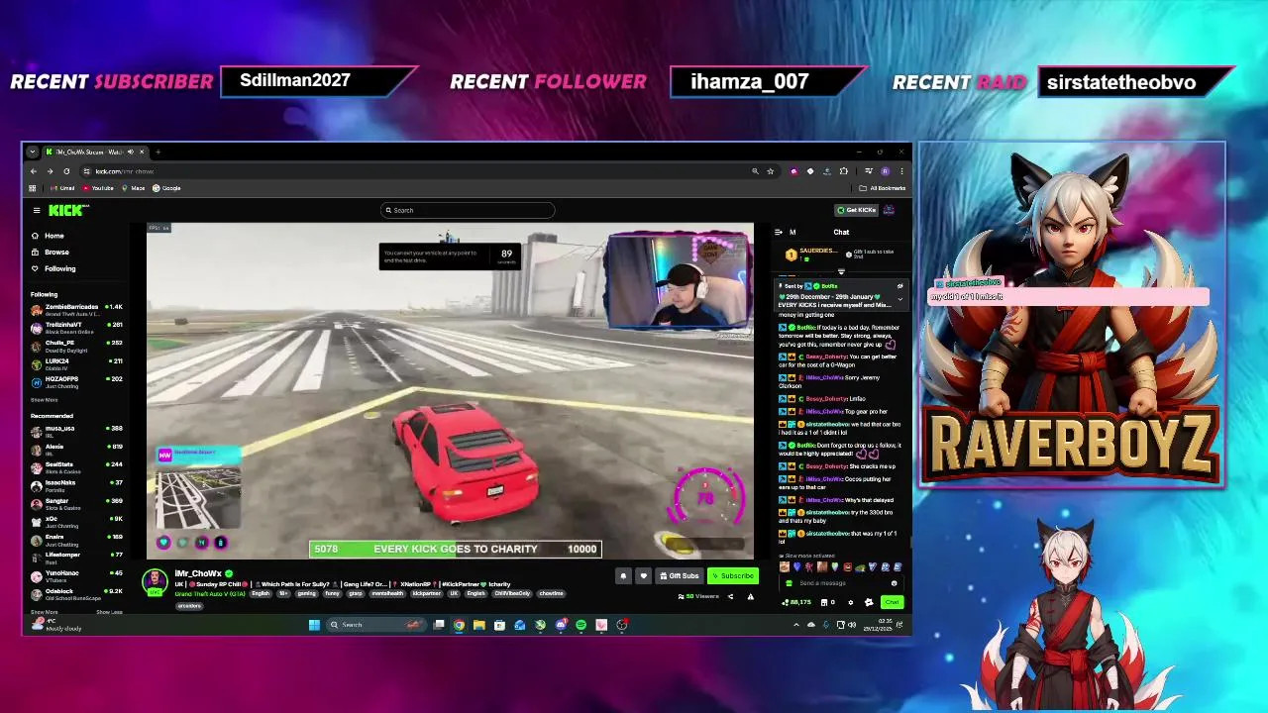This screenshot has height=713, width=1268.
Task: Open Google bookmark
Action: [167, 188]
